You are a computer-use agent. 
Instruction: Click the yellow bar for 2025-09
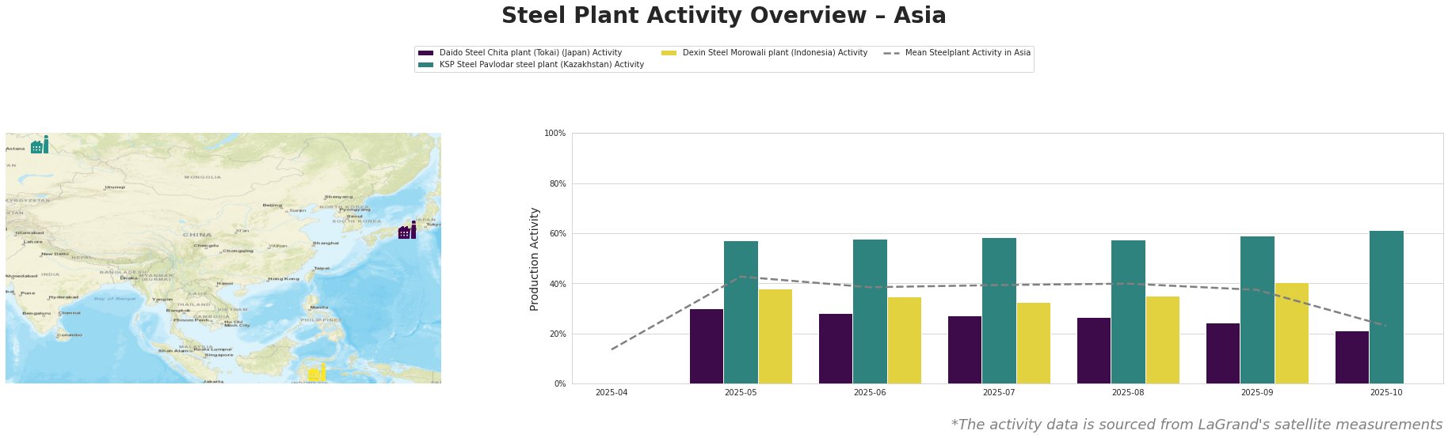1291,333
